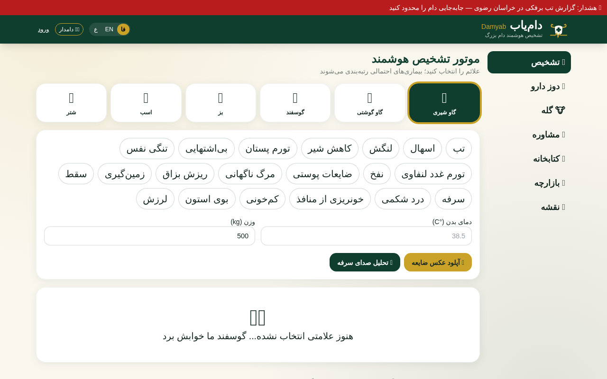
Task: Choose the اسب (horse) species card
Action: [146, 103]
